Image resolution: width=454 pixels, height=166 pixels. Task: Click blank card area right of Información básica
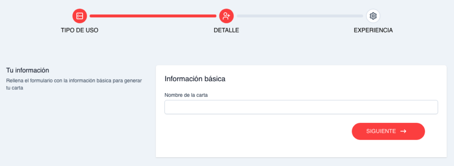[x=333, y=79]
